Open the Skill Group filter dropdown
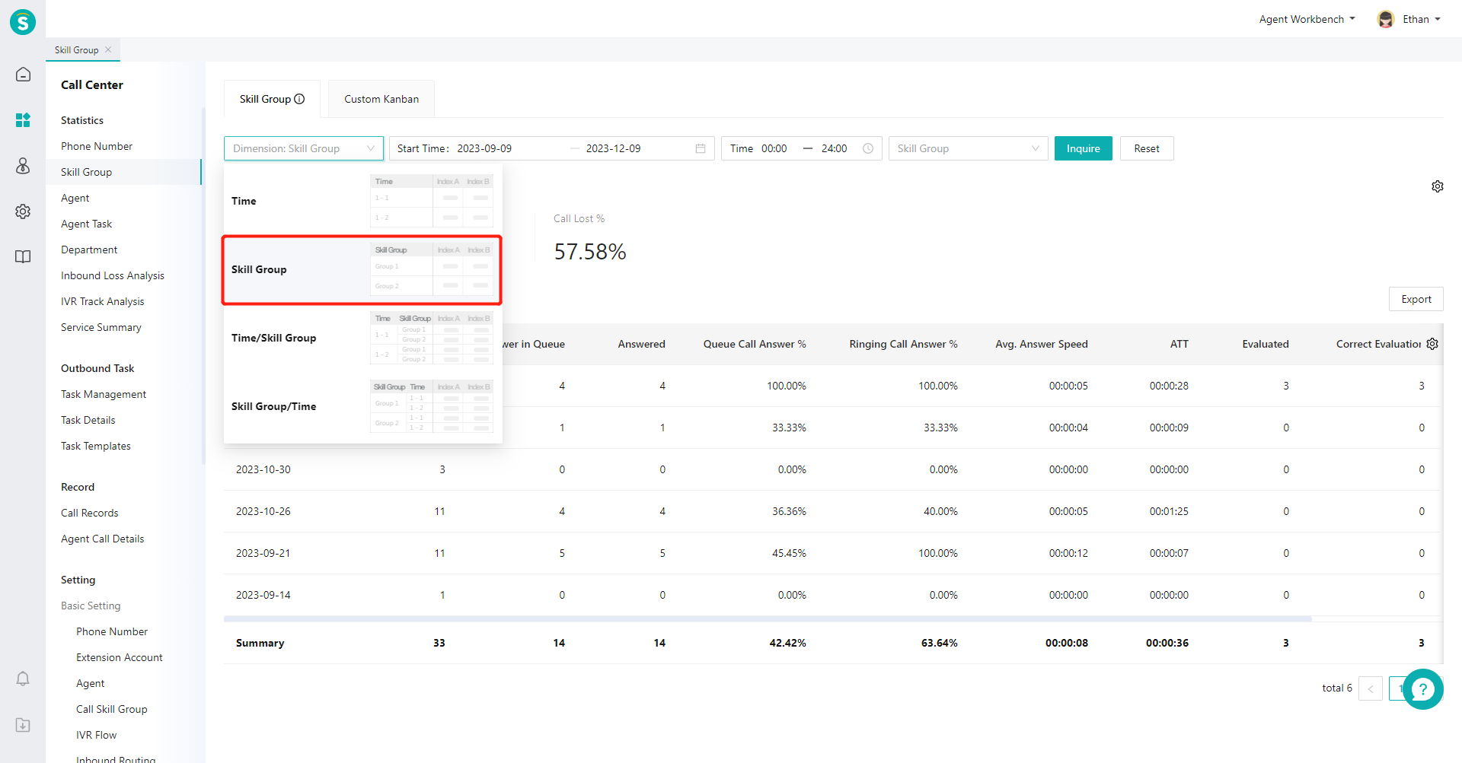 click(968, 148)
